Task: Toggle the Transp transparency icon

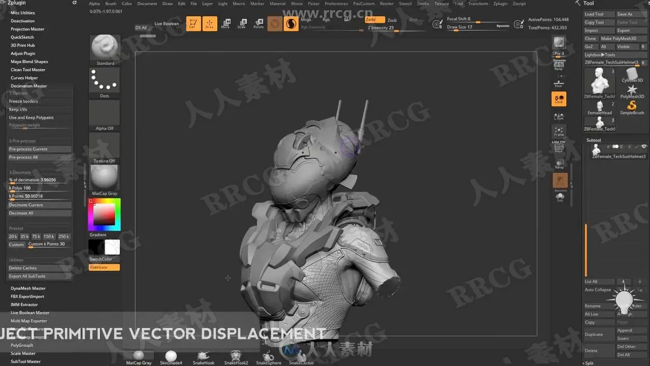Action: click(559, 164)
